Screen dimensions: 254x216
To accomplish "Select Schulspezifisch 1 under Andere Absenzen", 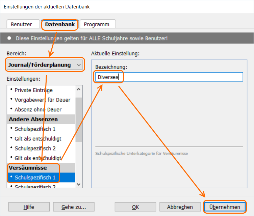I will click(35, 129).
